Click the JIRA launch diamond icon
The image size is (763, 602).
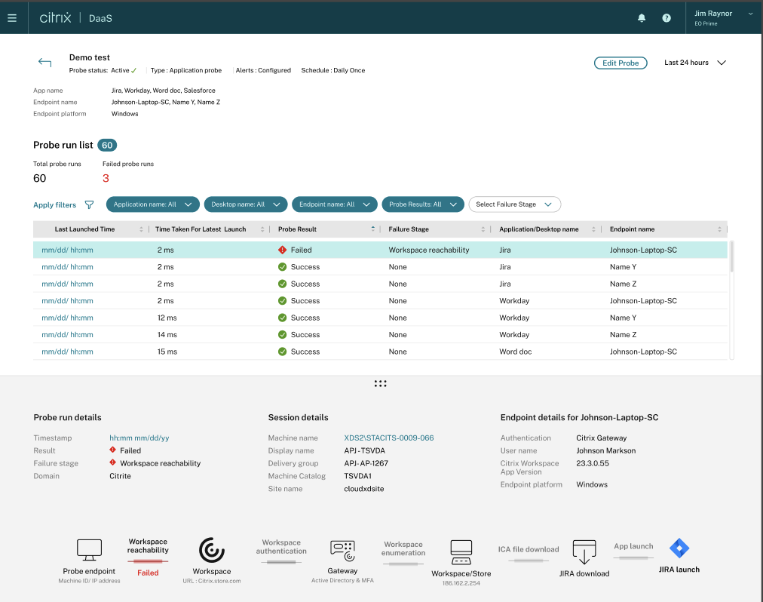tap(679, 548)
